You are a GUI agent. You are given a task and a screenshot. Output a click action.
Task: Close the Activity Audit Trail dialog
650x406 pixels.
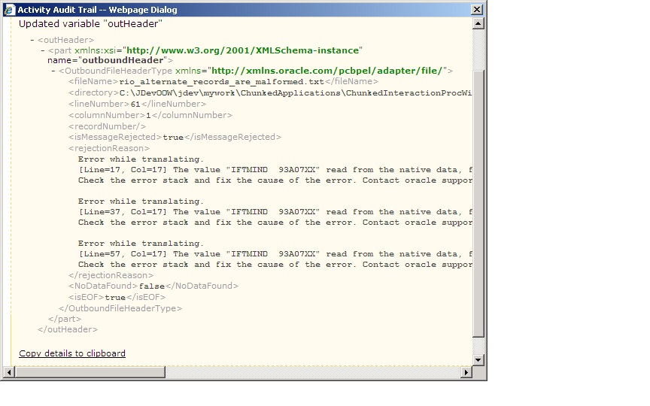[x=477, y=10]
